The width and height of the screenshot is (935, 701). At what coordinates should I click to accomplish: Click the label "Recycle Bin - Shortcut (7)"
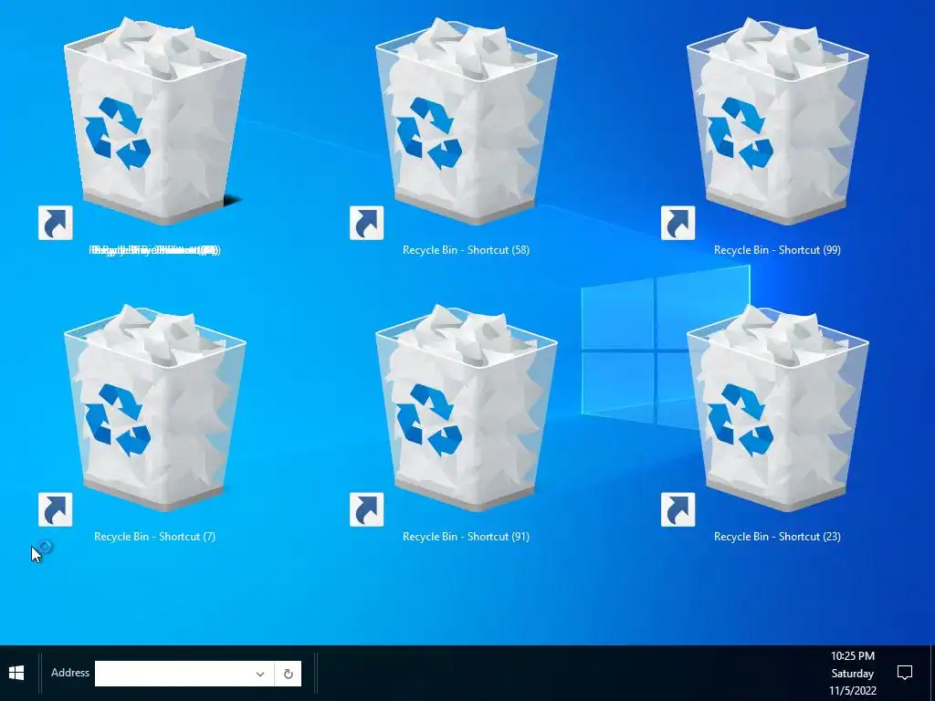click(x=154, y=537)
